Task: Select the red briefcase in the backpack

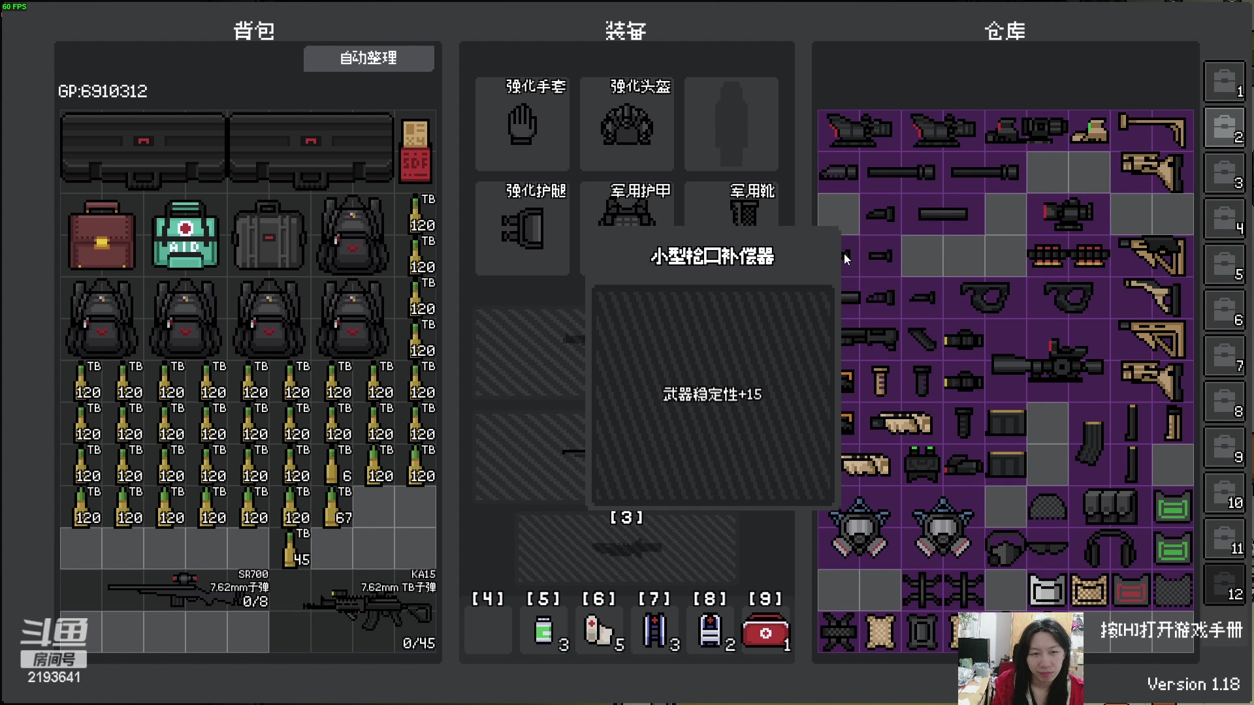Action: (x=101, y=236)
